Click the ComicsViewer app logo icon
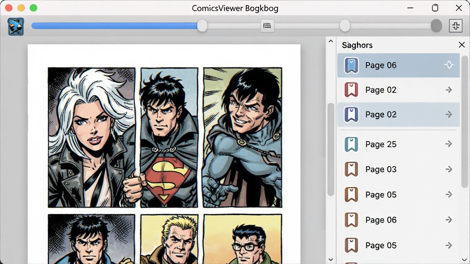The height and width of the screenshot is (264, 470). [x=16, y=26]
